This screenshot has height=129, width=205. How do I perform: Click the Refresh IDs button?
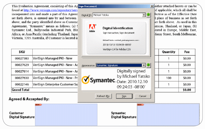103,96
